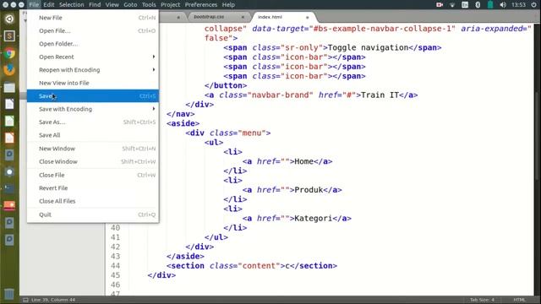Open the Files manager dock icon
Image resolution: width=541 pixels, height=304 pixels.
point(9,87)
